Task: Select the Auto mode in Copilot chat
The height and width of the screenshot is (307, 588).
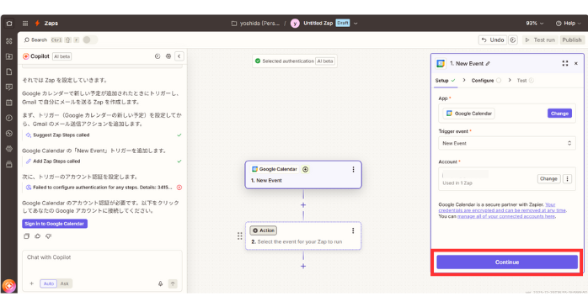Action: click(x=49, y=283)
